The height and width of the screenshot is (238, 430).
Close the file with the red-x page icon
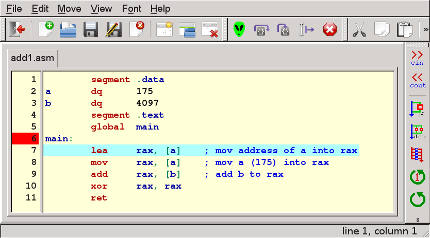137,29
